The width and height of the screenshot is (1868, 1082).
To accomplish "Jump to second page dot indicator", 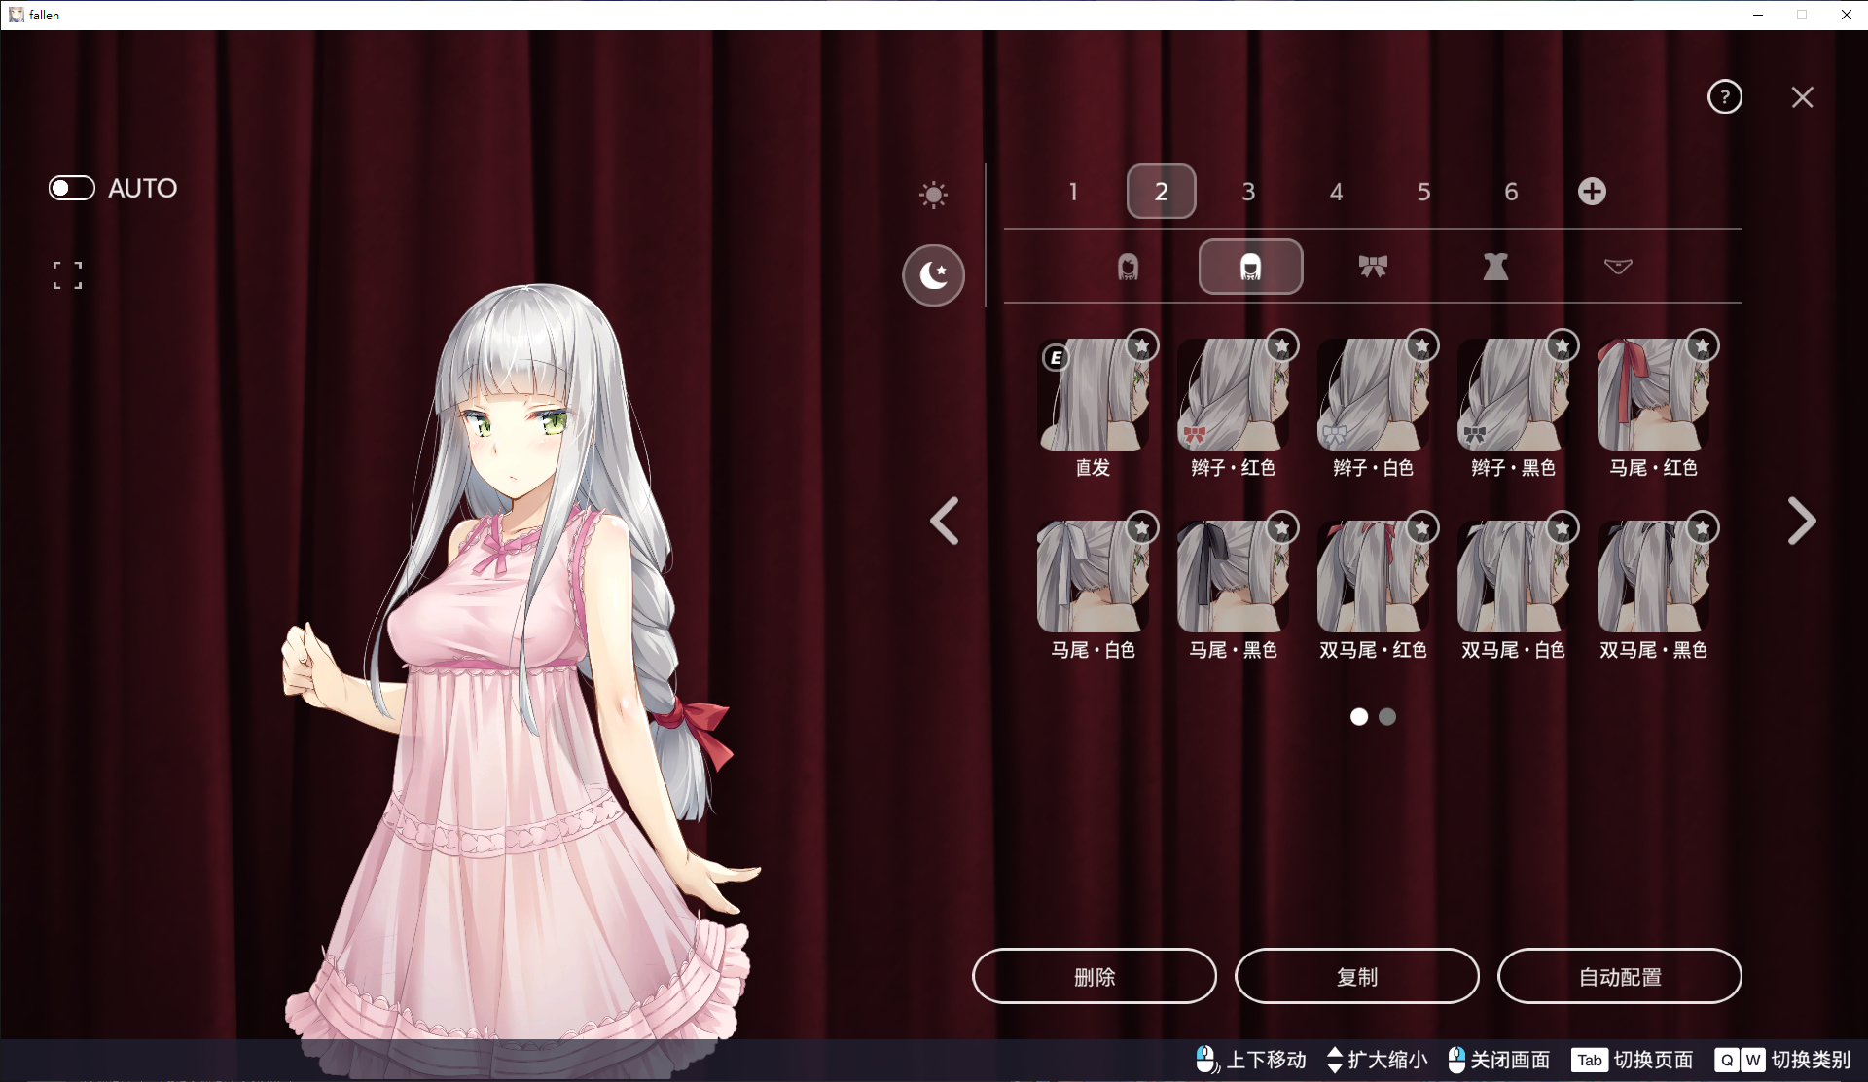I will pos(1387,717).
